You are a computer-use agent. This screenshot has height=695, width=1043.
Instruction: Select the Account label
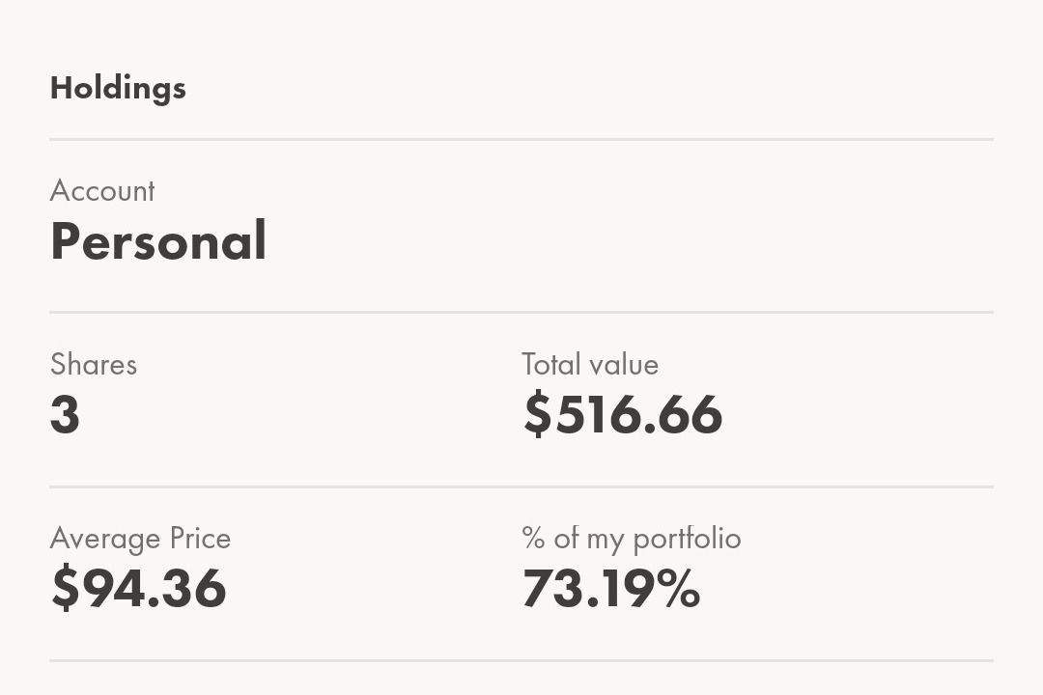point(102,191)
